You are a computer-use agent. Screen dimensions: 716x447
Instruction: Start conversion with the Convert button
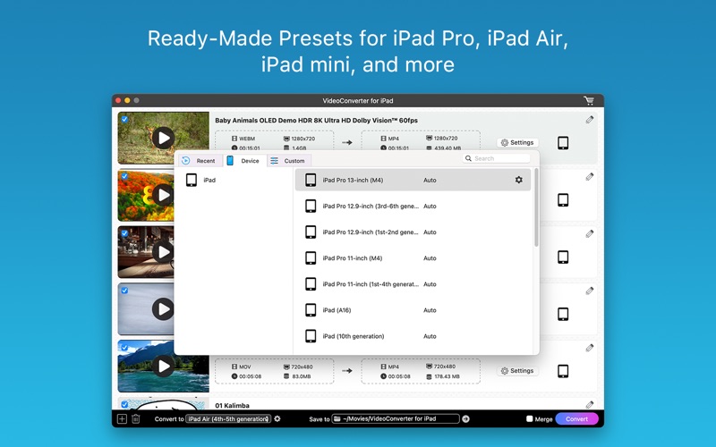pyautogui.click(x=576, y=418)
